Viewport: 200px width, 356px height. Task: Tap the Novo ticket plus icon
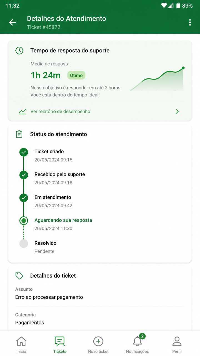[x=98, y=341]
